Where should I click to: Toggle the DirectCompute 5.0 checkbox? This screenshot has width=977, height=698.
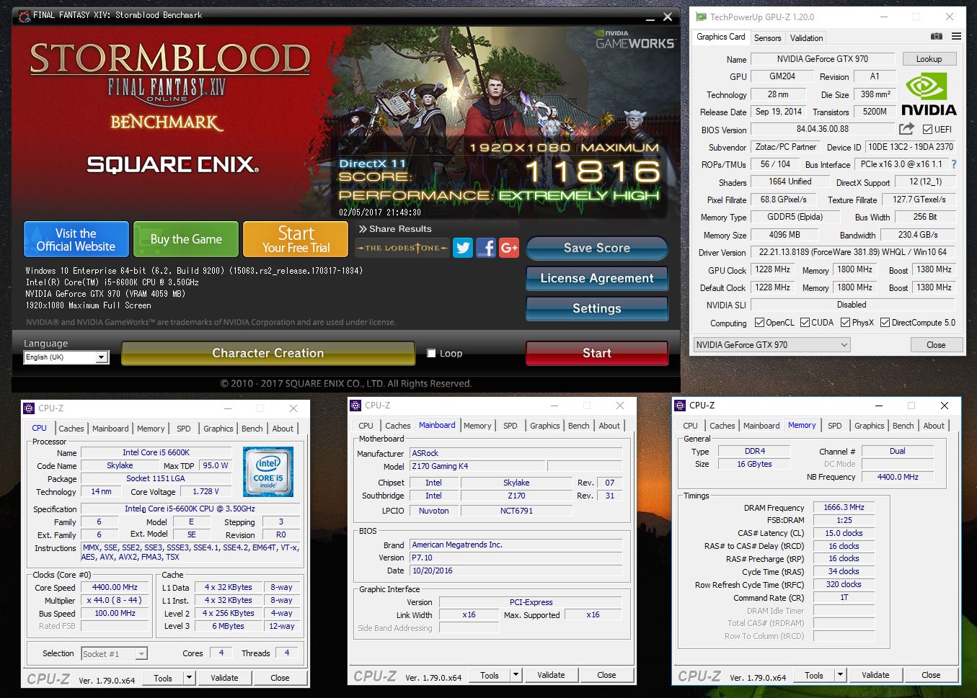point(885,323)
